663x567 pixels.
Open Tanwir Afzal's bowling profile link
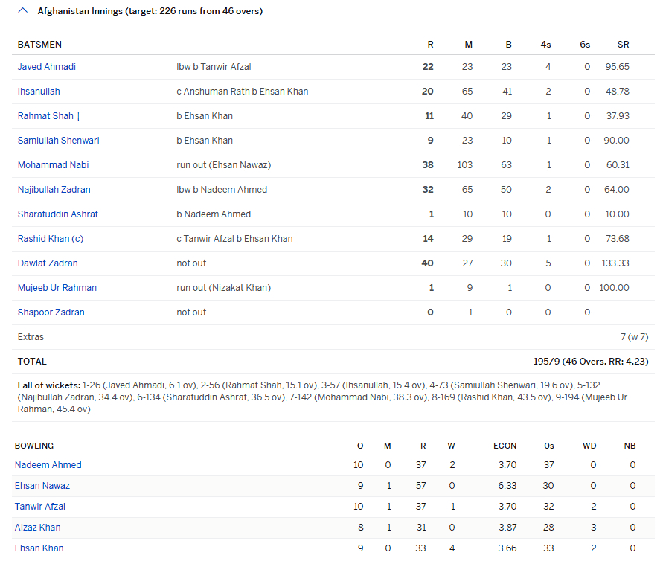coord(40,507)
